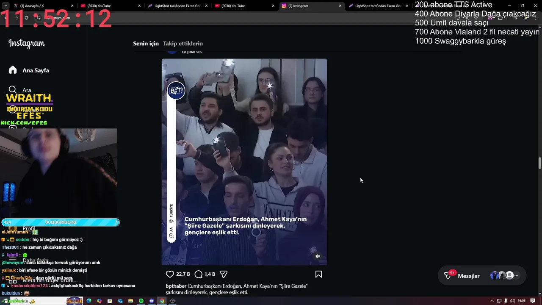Click the Reels video thumbnail
The height and width of the screenshot is (305, 542).
click(244, 162)
